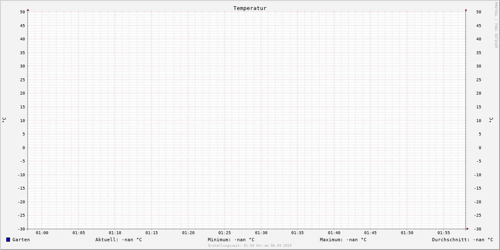The height and width of the screenshot is (250, 500).
Task: Click the 01:15 time axis label
Action: 152,233
